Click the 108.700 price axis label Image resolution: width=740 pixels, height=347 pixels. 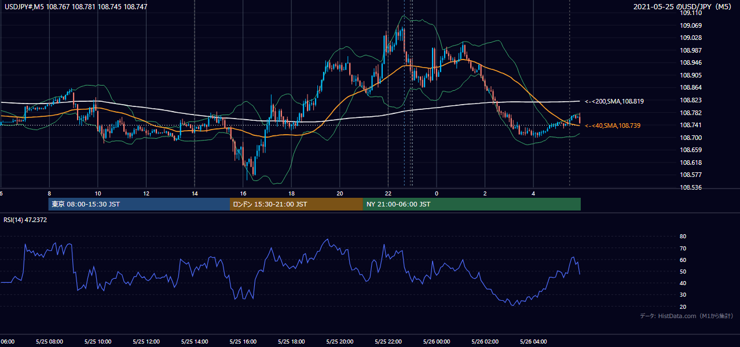[x=691, y=138]
